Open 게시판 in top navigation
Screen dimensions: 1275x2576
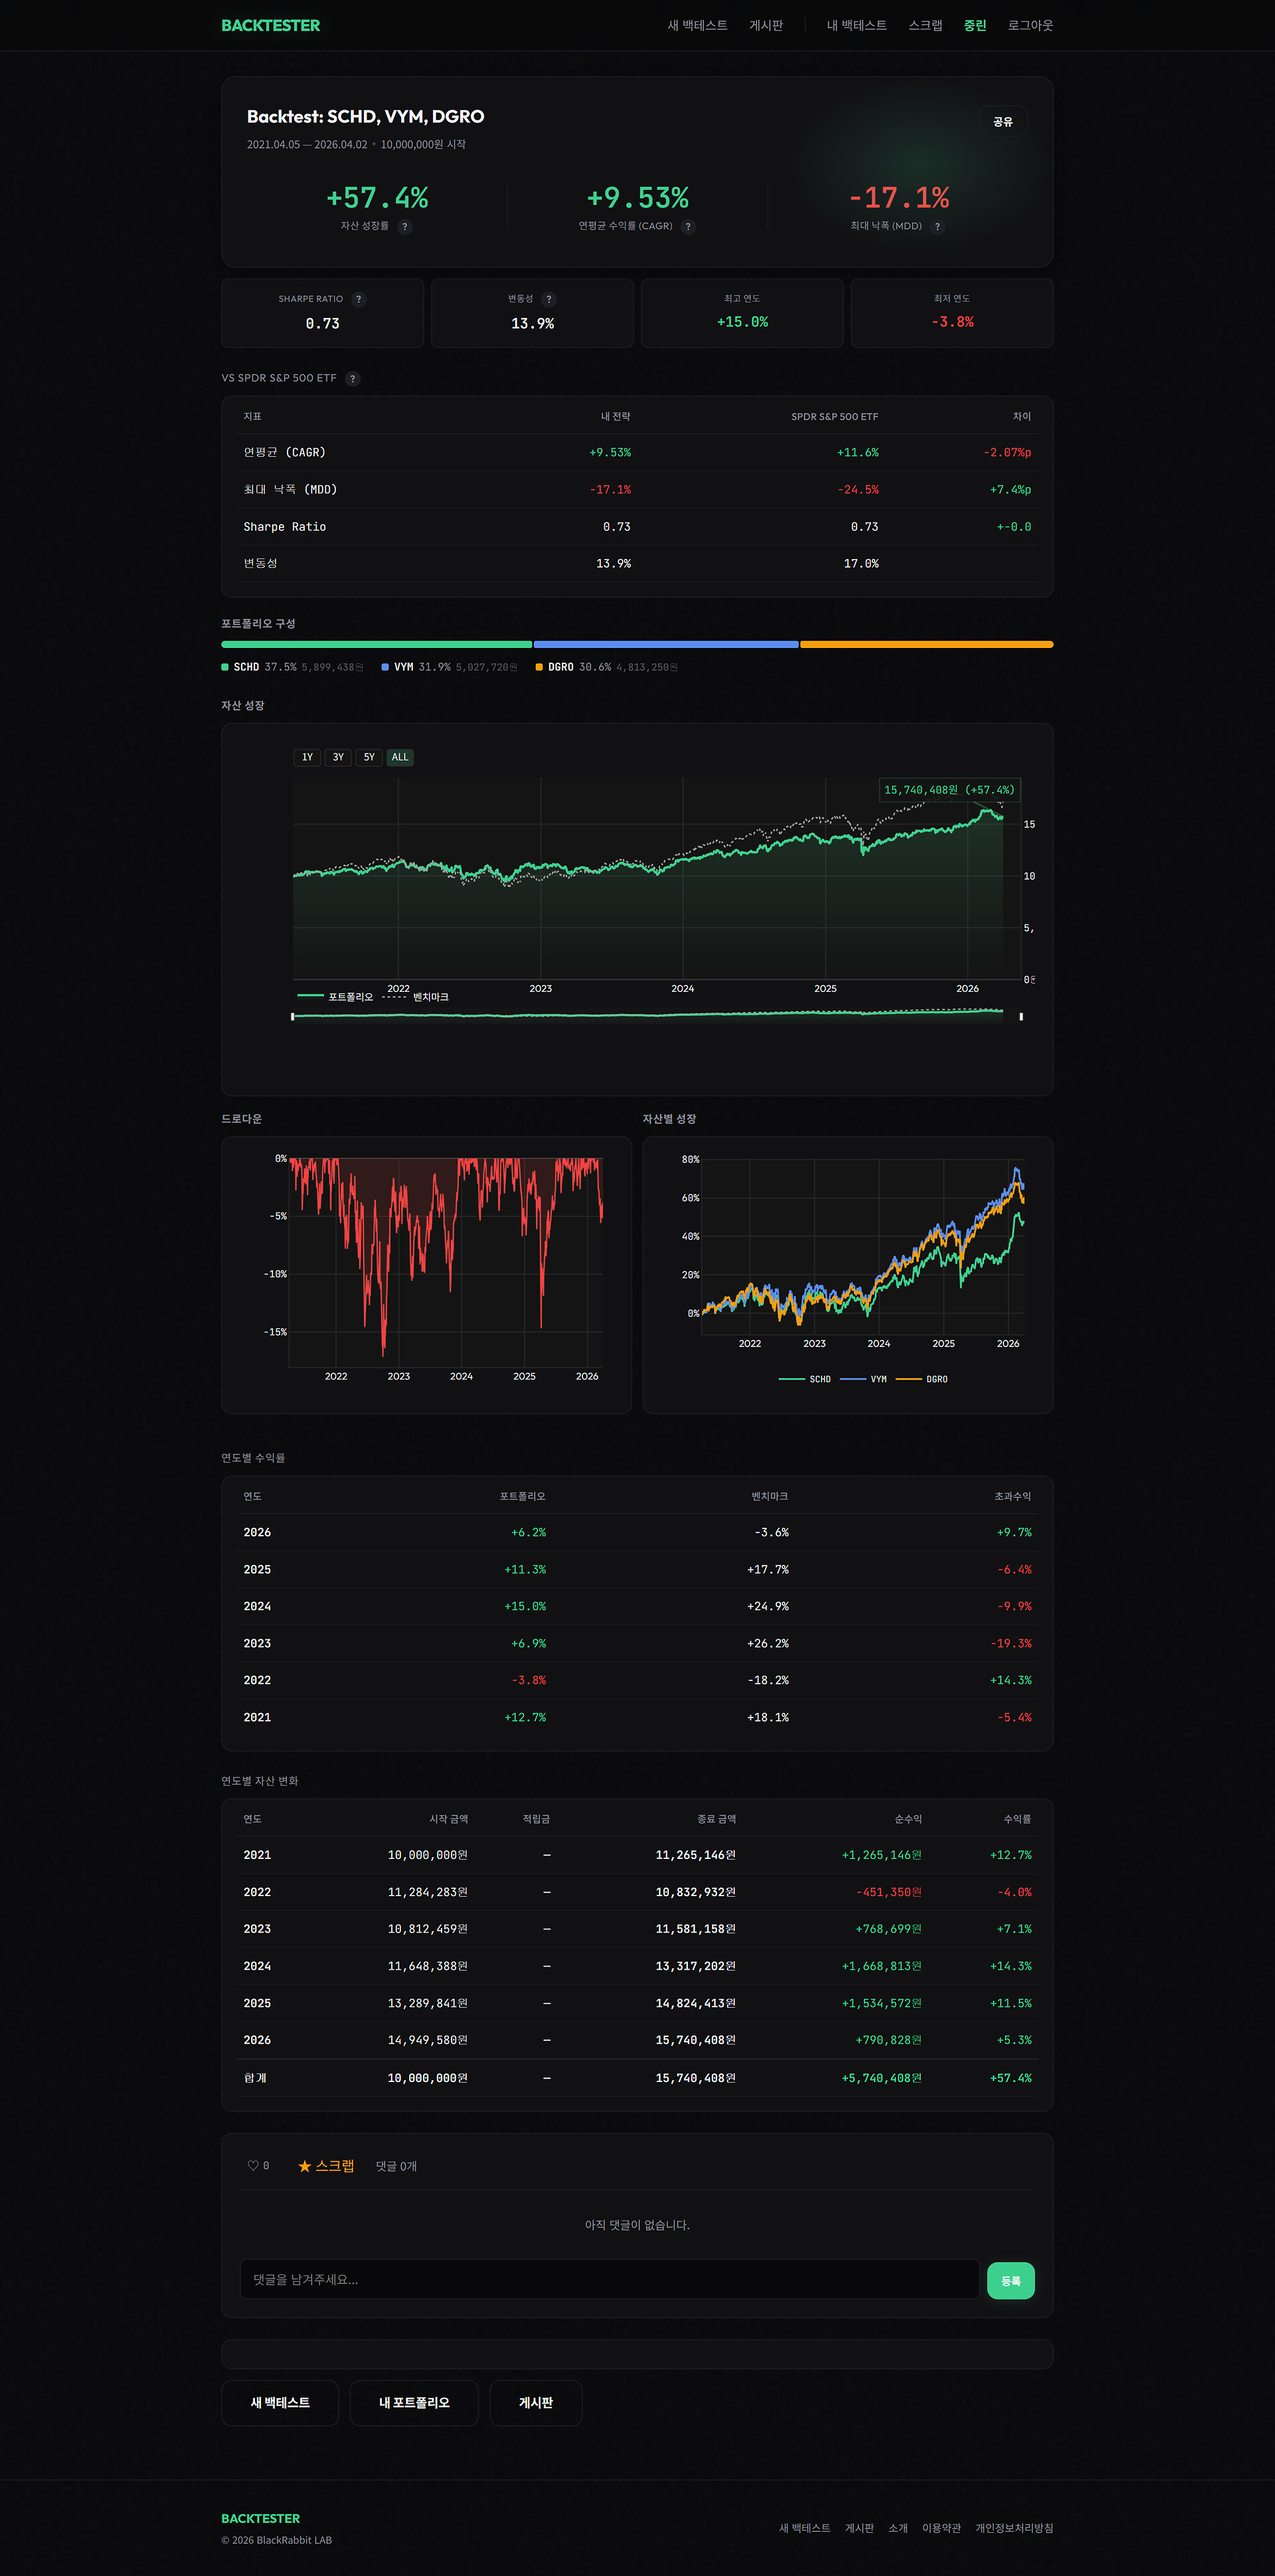[766, 25]
